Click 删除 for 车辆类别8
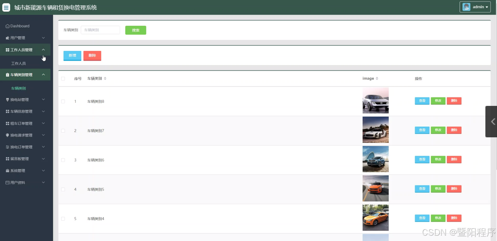 pyautogui.click(x=454, y=101)
